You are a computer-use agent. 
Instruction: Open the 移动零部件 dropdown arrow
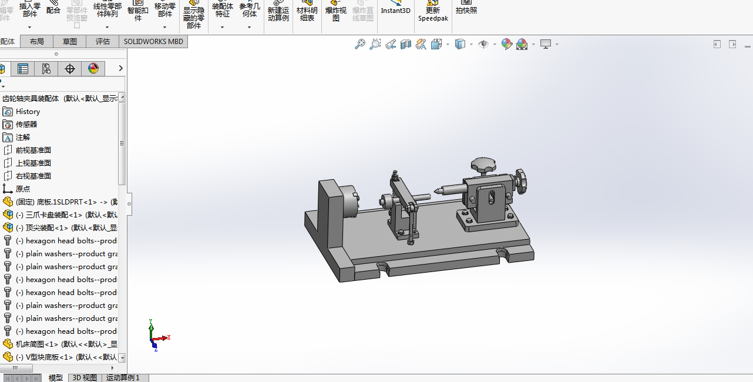pos(164,27)
